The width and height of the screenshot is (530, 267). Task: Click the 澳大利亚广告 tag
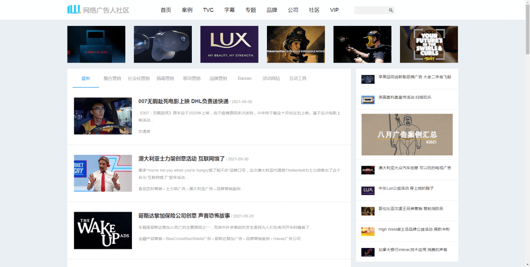(201, 189)
